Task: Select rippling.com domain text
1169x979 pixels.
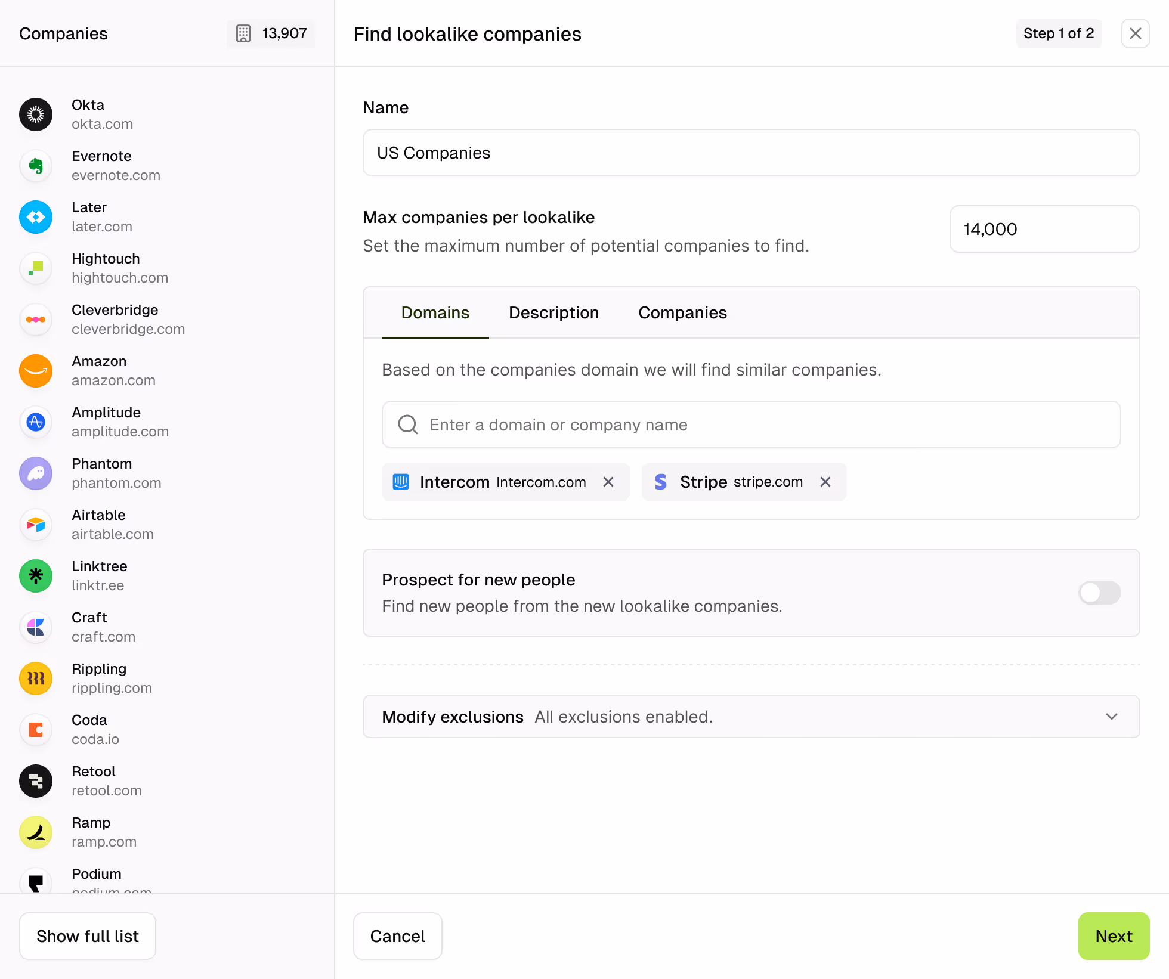Action: 112,688
